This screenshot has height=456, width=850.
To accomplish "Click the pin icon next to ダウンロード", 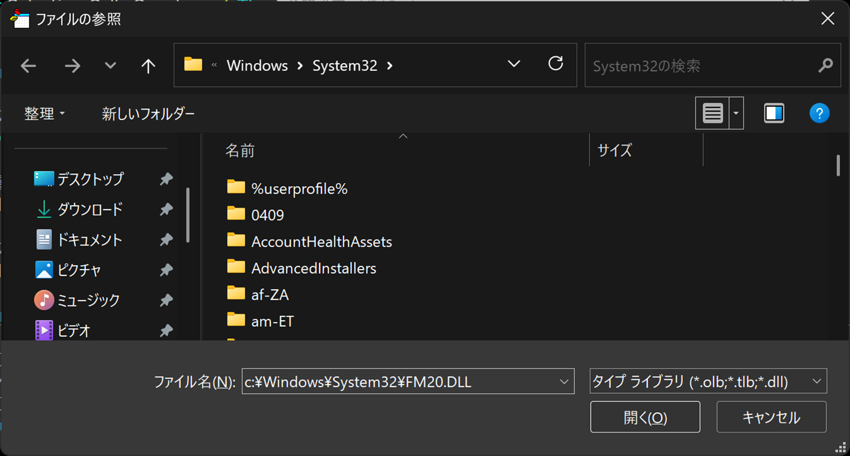I will 166,210.
